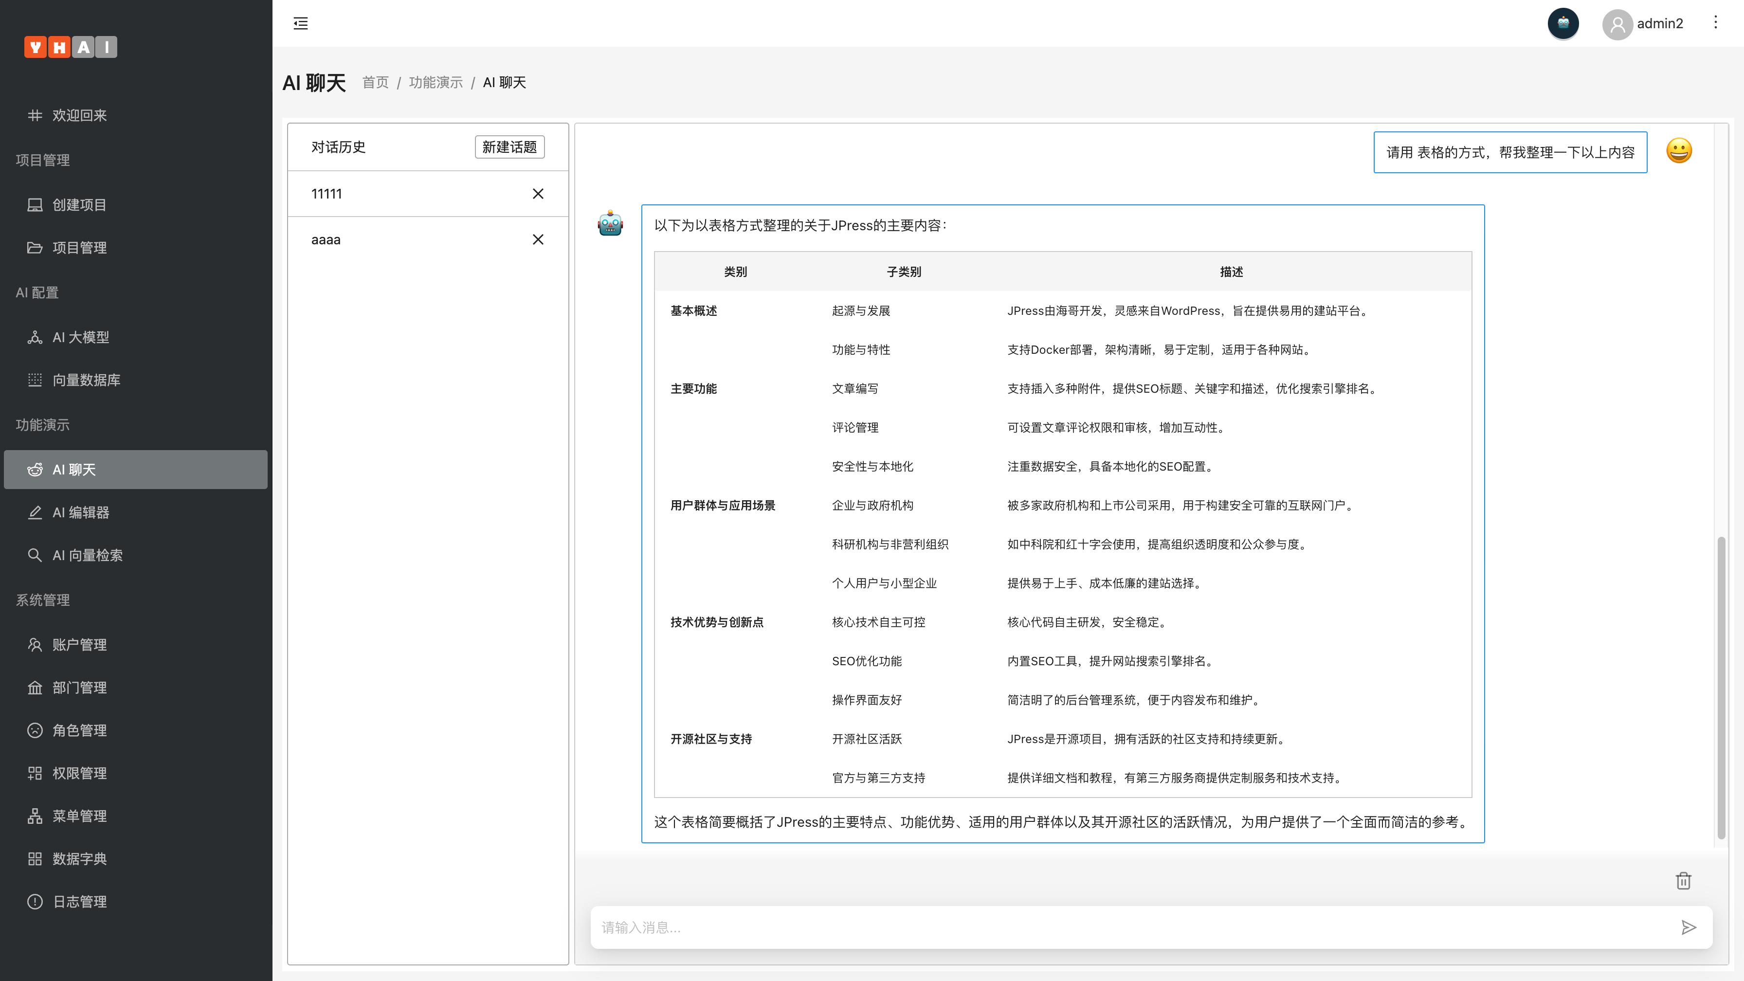
Task: Click the AI 向量检索 magnifier icon
Action: (x=35, y=555)
